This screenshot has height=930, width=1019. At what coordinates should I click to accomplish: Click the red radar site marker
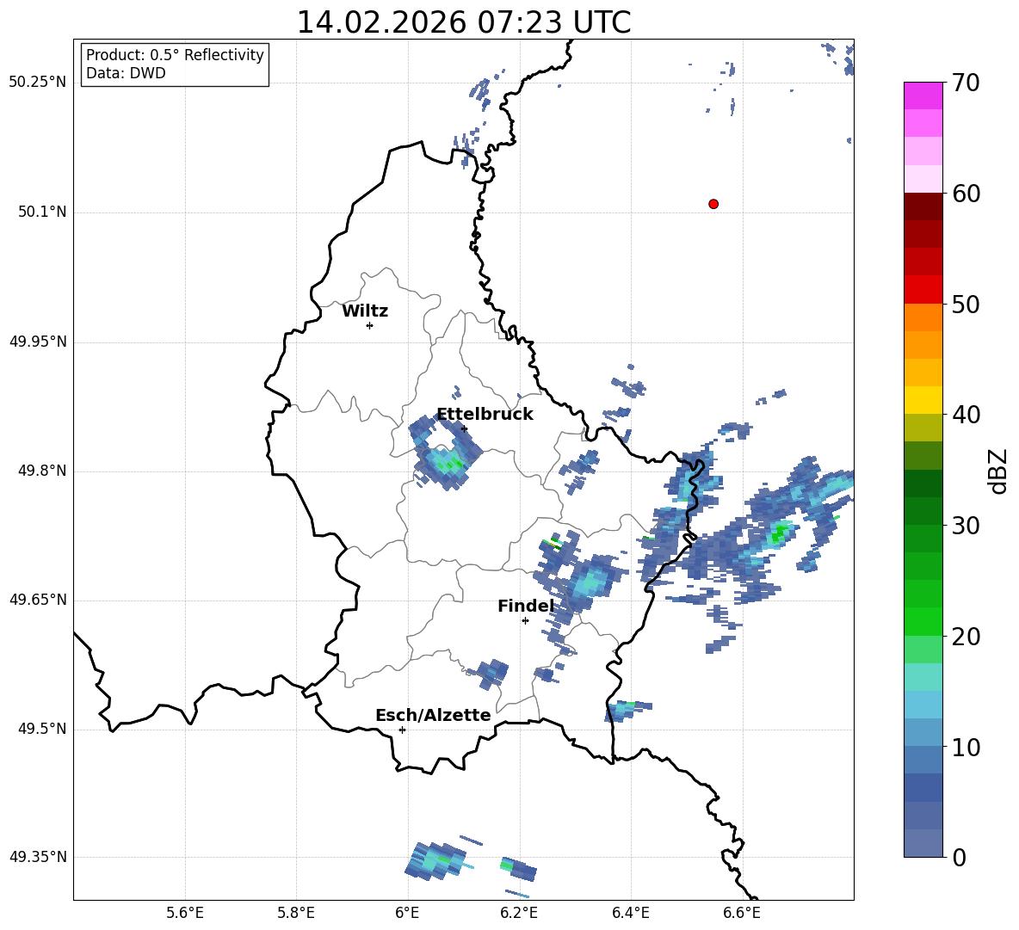point(713,204)
